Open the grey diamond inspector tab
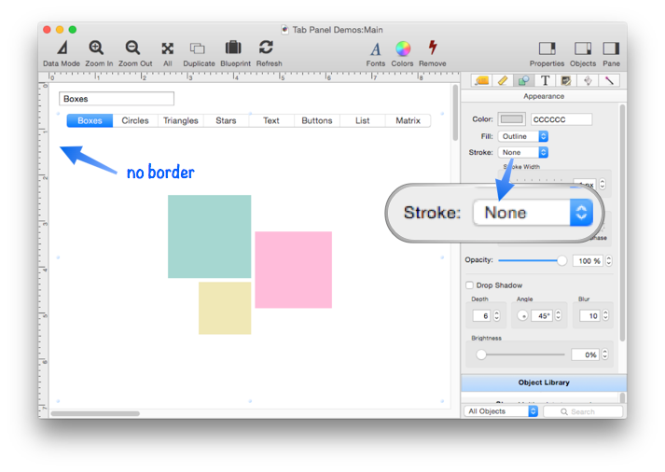The width and height of the screenshot is (665, 472). [588, 80]
